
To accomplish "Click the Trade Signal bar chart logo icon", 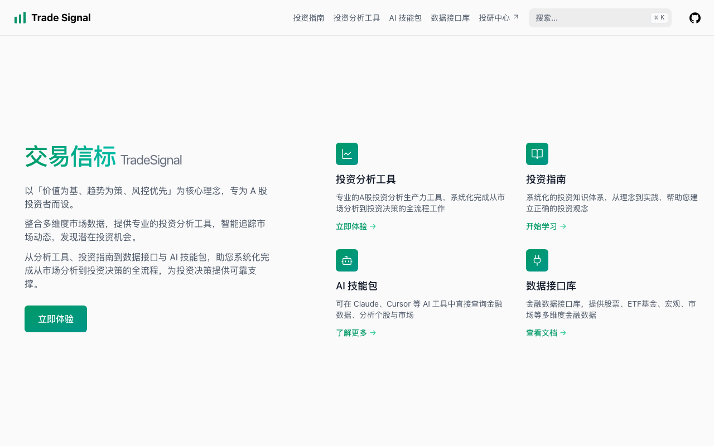I will pyautogui.click(x=20, y=18).
